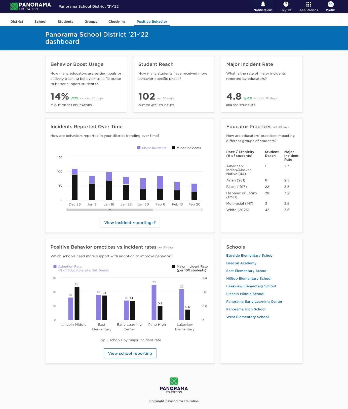The width and height of the screenshot is (348, 409).
Task: Click the View incident reporting button
Action: pos(130,223)
